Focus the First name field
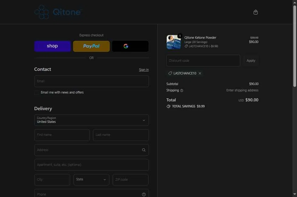 (62, 135)
